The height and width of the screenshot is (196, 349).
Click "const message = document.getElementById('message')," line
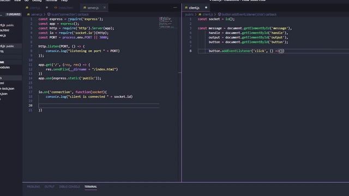click(245, 28)
